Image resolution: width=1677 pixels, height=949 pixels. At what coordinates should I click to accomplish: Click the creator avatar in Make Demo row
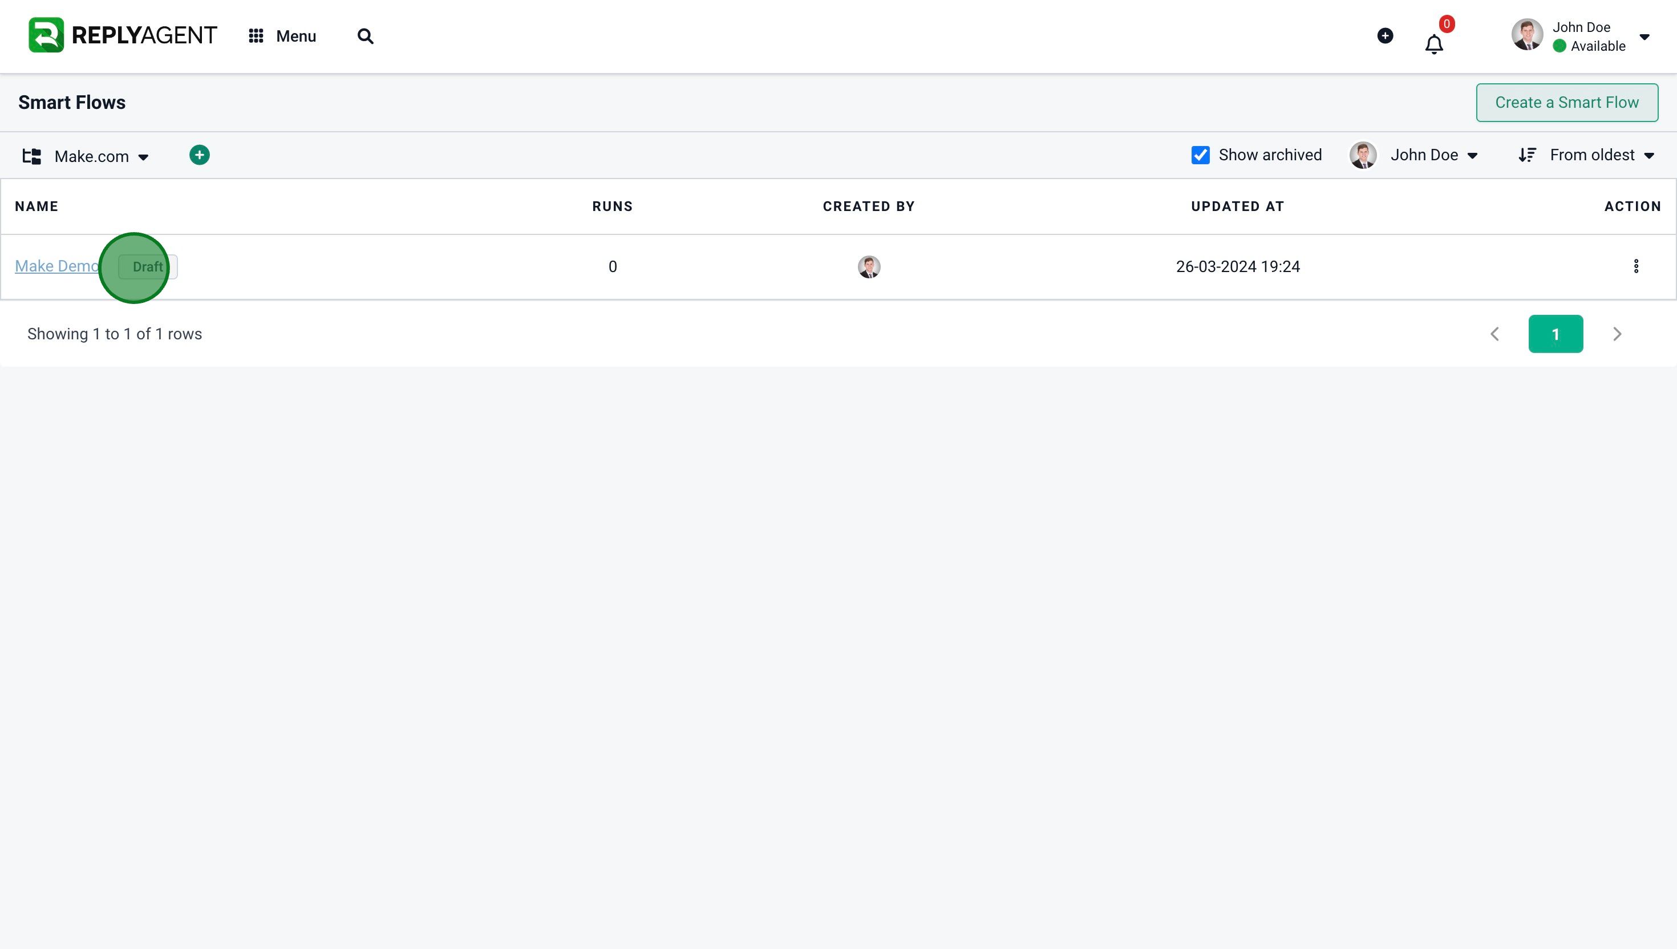869,266
